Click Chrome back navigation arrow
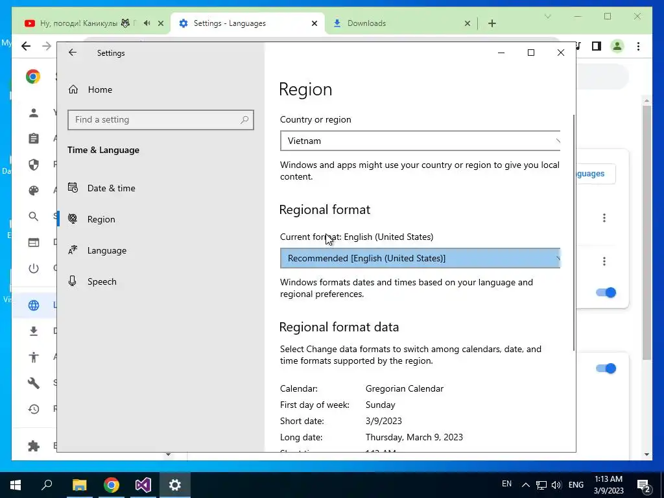 (x=26, y=46)
